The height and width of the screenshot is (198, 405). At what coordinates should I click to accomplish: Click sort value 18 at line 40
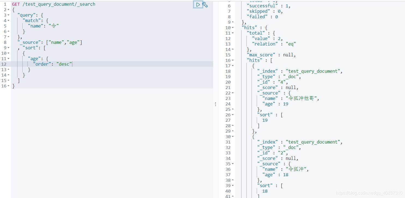tap(265, 191)
